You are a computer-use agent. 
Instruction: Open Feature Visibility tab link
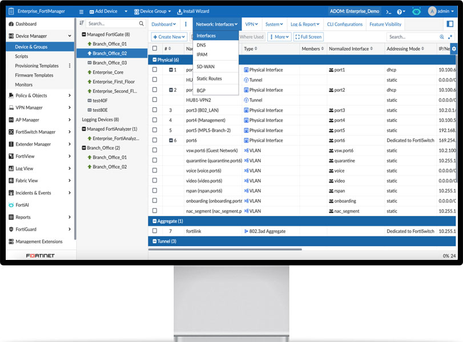click(385, 24)
